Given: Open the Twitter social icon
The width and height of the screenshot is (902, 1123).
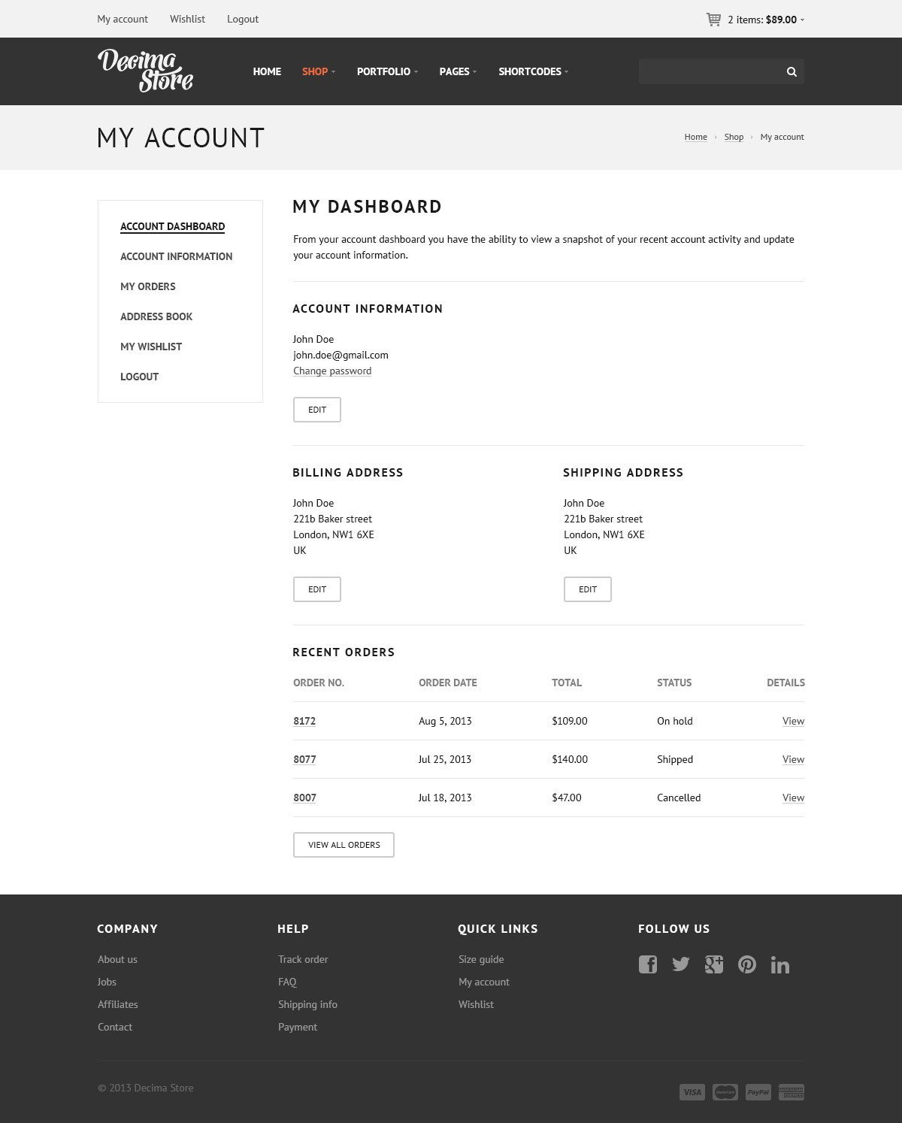Looking at the screenshot, I should [681, 964].
